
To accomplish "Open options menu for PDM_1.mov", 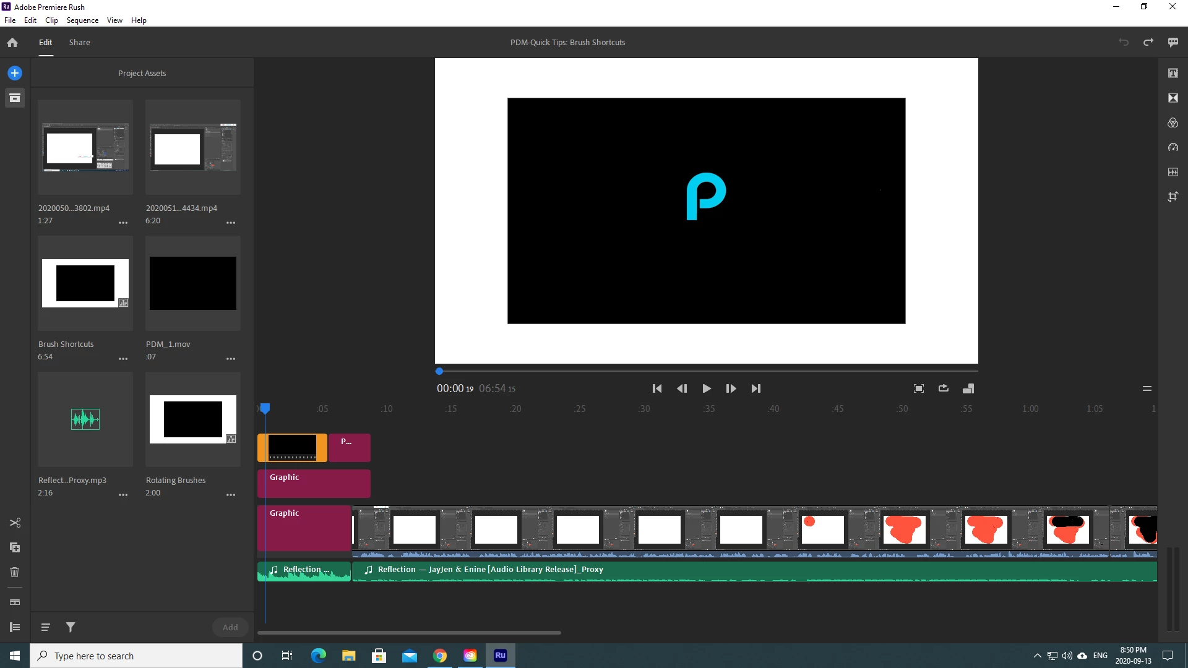I will 231,359.
